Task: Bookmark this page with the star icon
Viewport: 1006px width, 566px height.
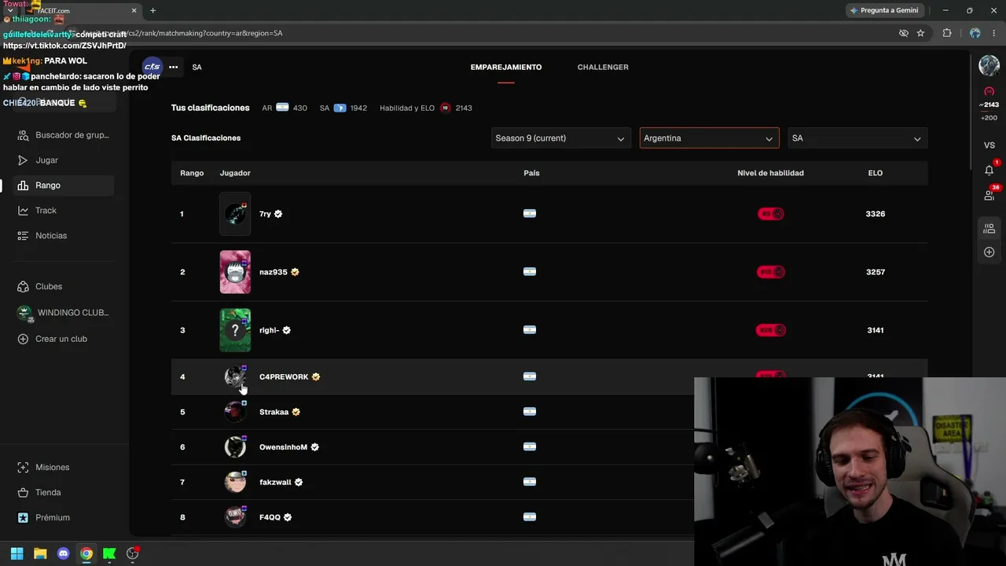Action: pos(920,33)
